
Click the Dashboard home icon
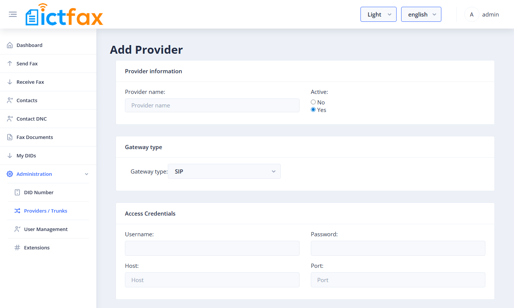coord(10,45)
